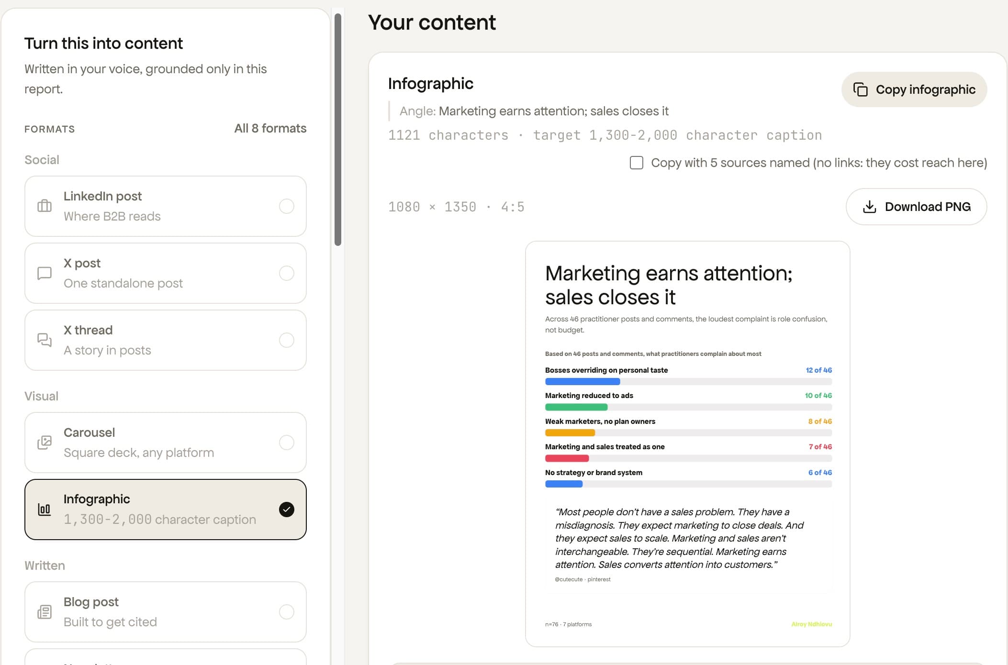Select the Carousel radio button
The width and height of the screenshot is (1008, 665).
(x=287, y=443)
